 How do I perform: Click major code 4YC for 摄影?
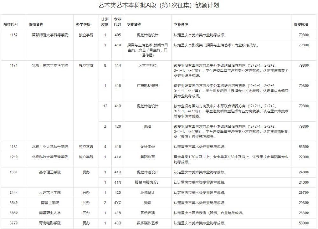pos(118,203)
